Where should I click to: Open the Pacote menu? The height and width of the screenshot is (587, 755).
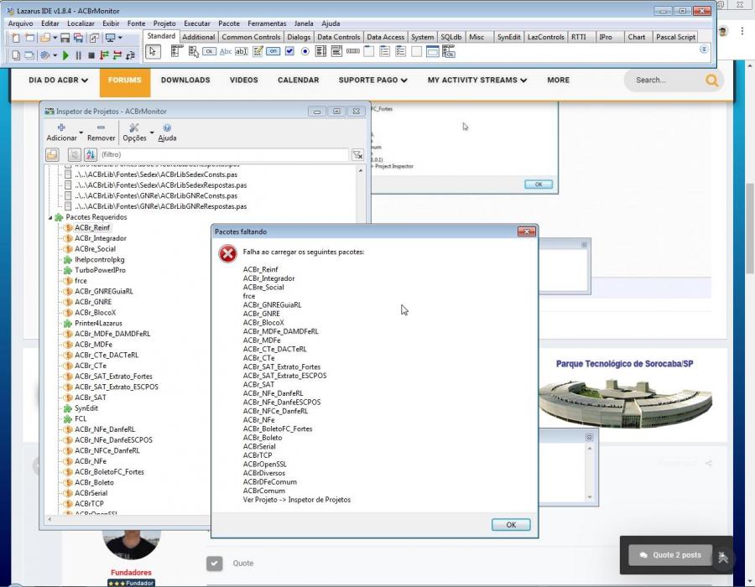(x=229, y=23)
